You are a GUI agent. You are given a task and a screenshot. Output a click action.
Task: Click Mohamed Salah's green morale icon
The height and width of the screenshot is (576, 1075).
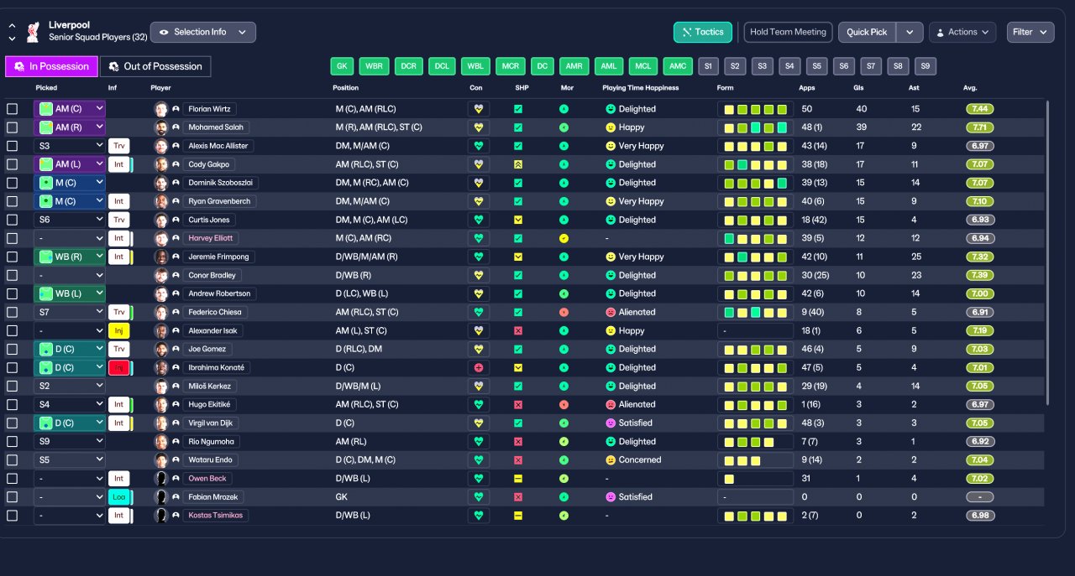click(x=564, y=127)
